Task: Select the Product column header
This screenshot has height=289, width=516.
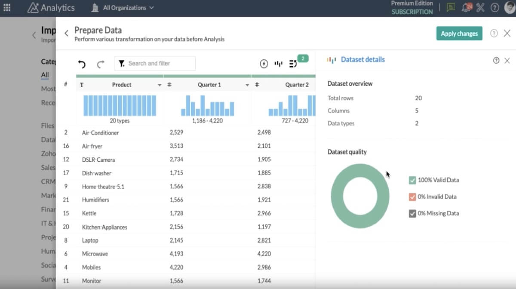Action: coord(122,85)
